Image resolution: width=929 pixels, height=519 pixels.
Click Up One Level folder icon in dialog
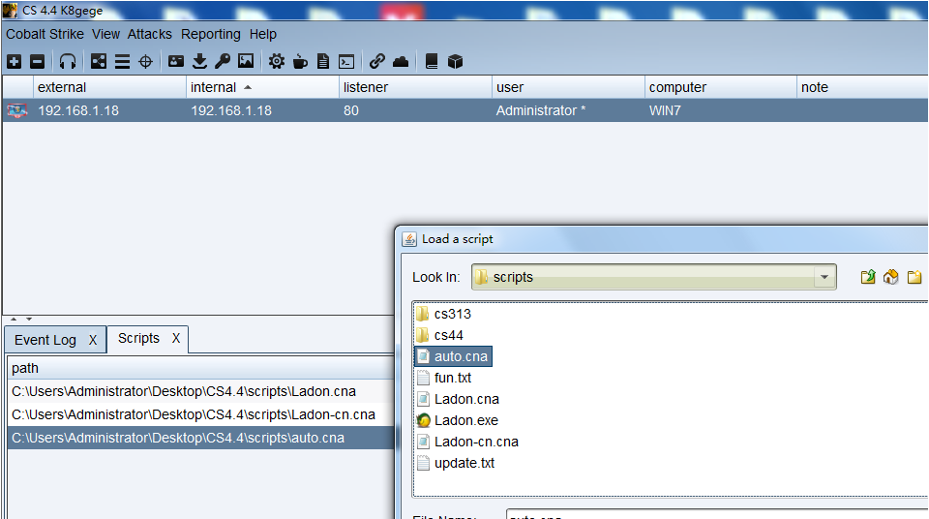[x=868, y=277]
